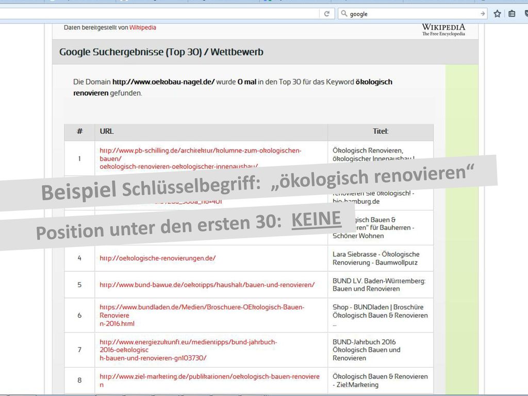This screenshot has height=396, width=528.
Task: Click the magnifier icon in the search box
Action: 344,13
